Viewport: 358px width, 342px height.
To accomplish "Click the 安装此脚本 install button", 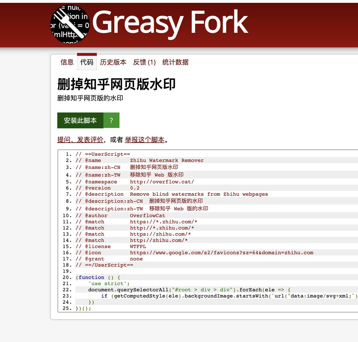I will [x=80, y=120].
